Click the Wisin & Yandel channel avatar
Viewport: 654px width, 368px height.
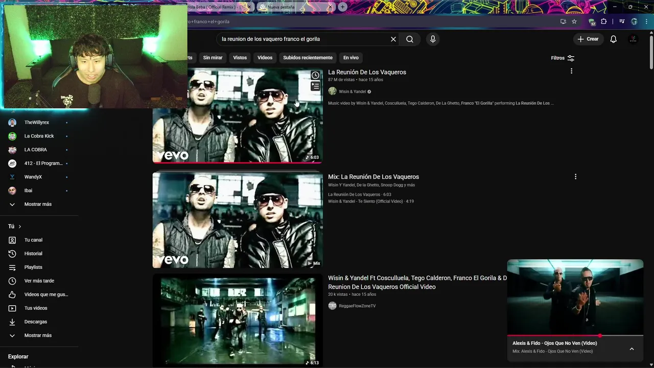coord(332,91)
